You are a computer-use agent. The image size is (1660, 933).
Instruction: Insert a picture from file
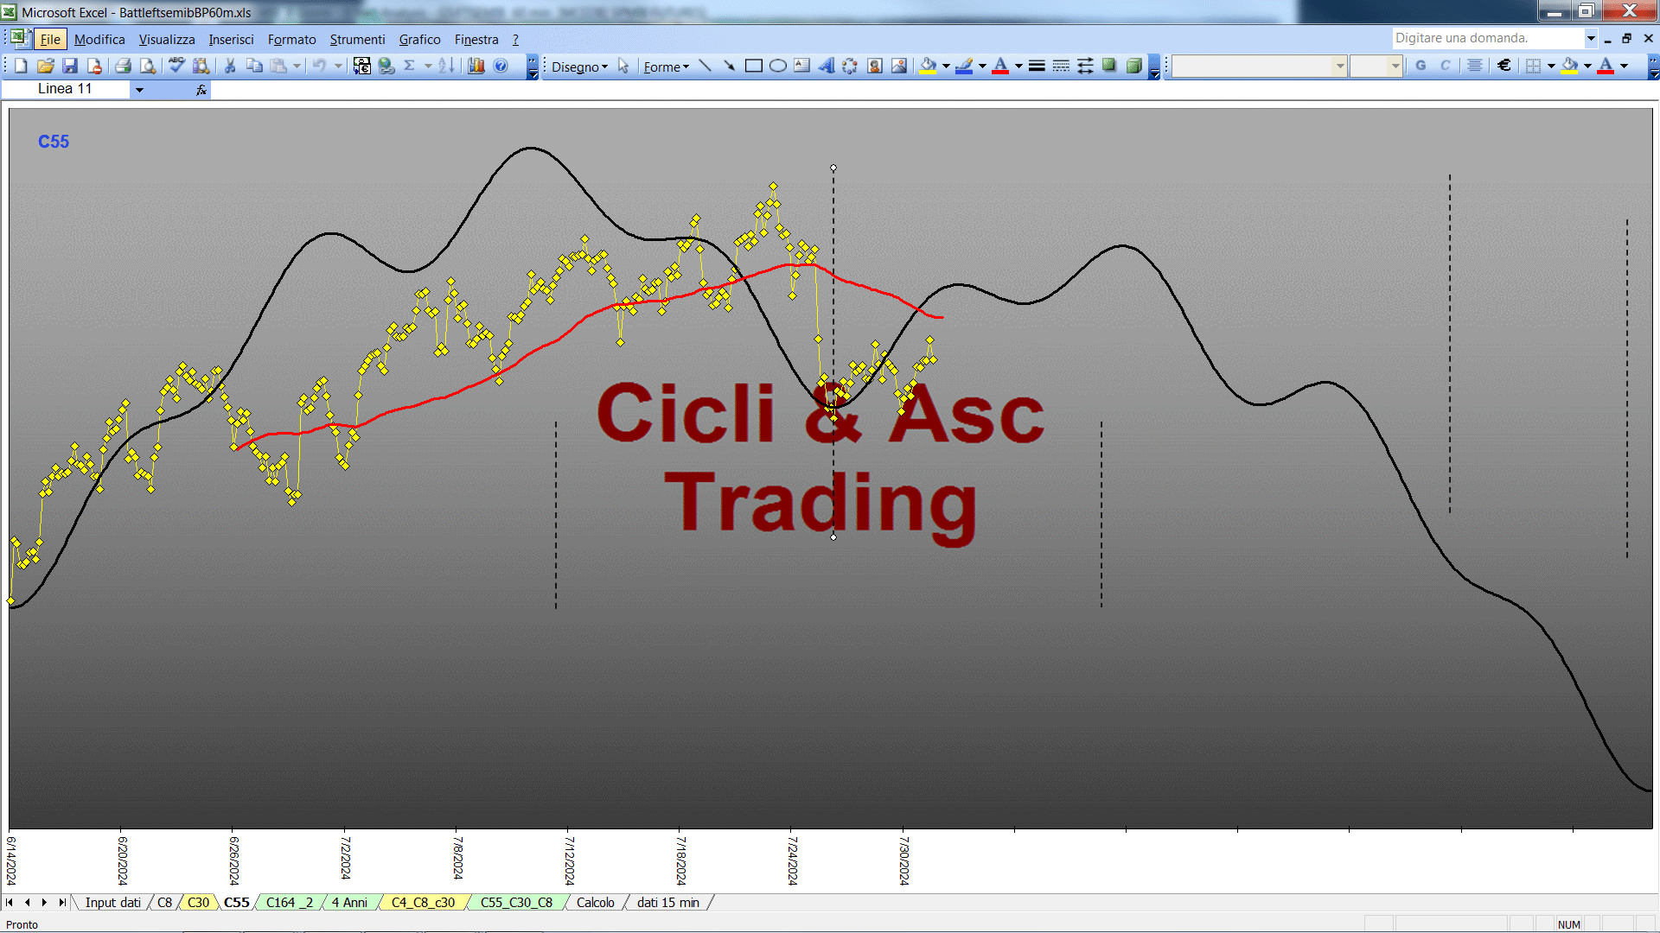point(899,67)
